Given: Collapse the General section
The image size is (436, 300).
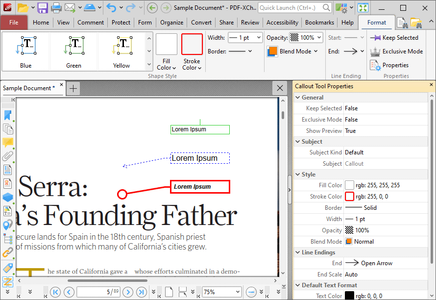Looking at the screenshot, I should (x=298, y=98).
